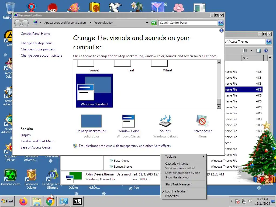The width and height of the screenshot is (276, 207).
Task: Expand the Appearance and Personalization breadcrumb arrow
Action: pyautogui.click(x=90, y=23)
